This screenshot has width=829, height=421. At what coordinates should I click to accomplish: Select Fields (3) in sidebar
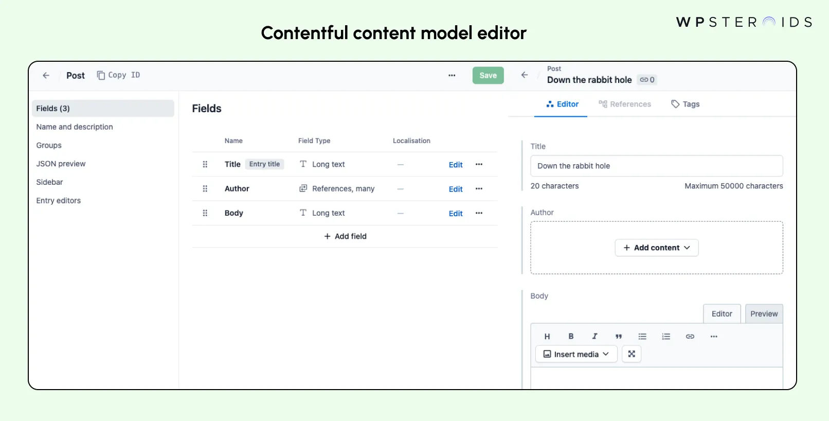click(103, 108)
